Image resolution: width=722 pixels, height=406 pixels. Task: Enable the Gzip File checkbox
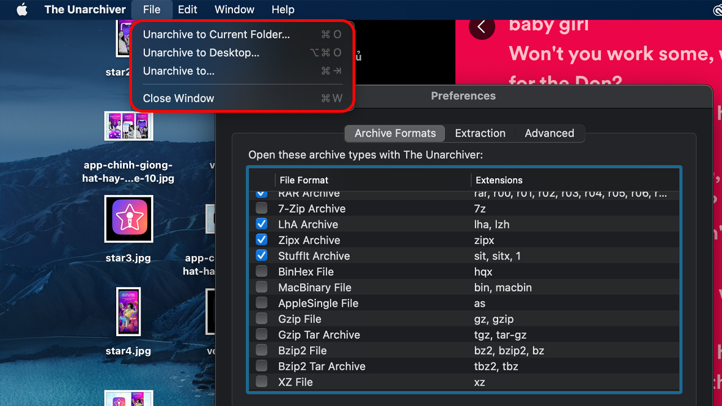pos(261,319)
